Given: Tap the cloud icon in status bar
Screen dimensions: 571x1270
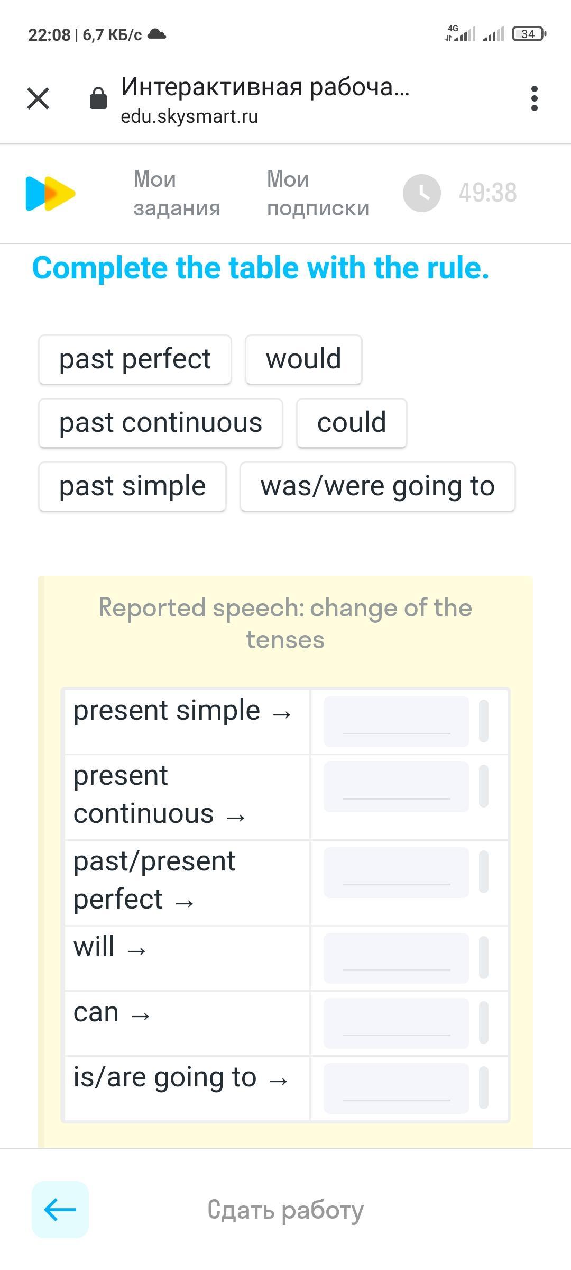Looking at the screenshot, I should (x=156, y=34).
